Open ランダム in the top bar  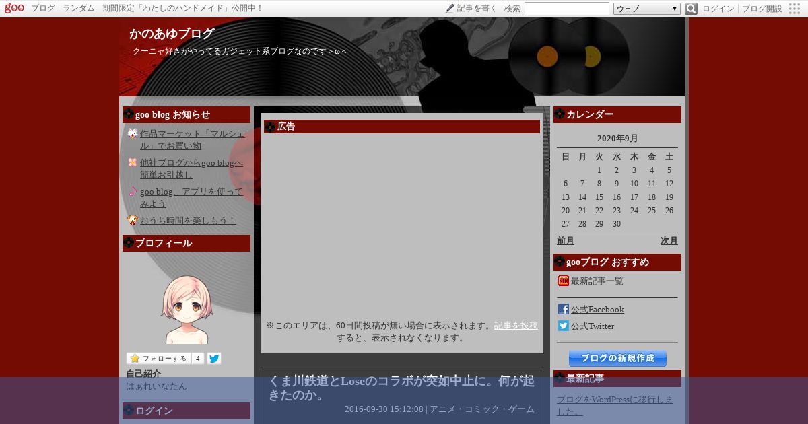click(x=79, y=9)
